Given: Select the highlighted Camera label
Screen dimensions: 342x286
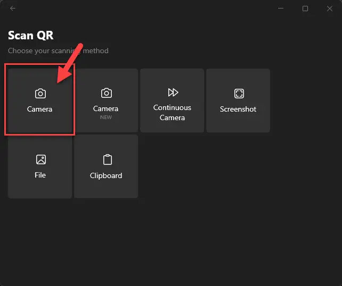Looking at the screenshot, I should pyautogui.click(x=39, y=109).
